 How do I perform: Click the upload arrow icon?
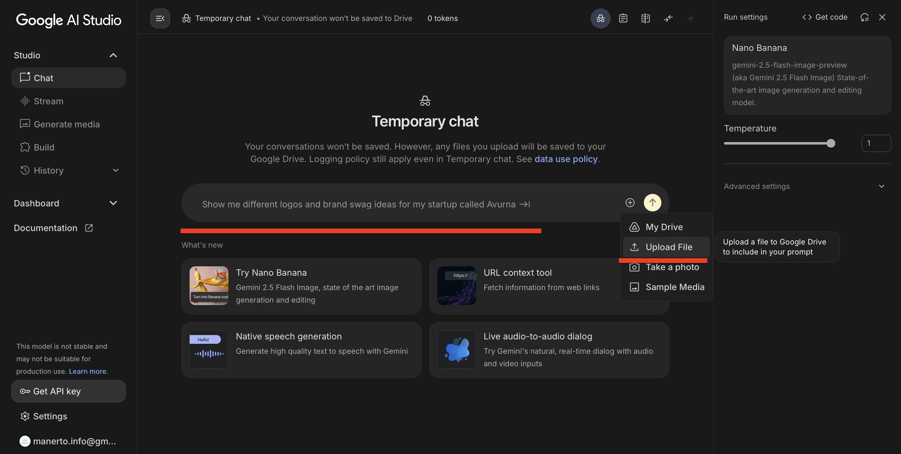coord(634,247)
